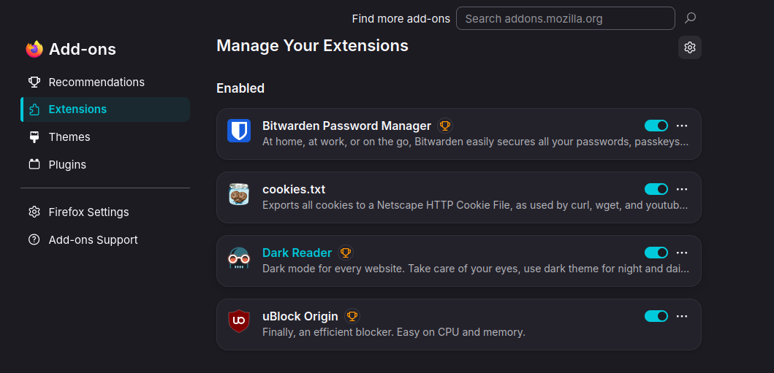Click the Dark Reader title link
The width and height of the screenshot is (774, 373).
(297, 253)
